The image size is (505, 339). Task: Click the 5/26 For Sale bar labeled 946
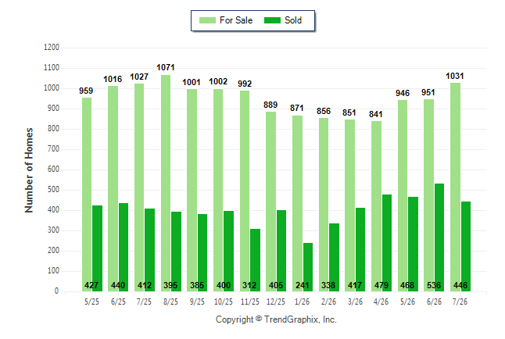[x=403, y=196]
